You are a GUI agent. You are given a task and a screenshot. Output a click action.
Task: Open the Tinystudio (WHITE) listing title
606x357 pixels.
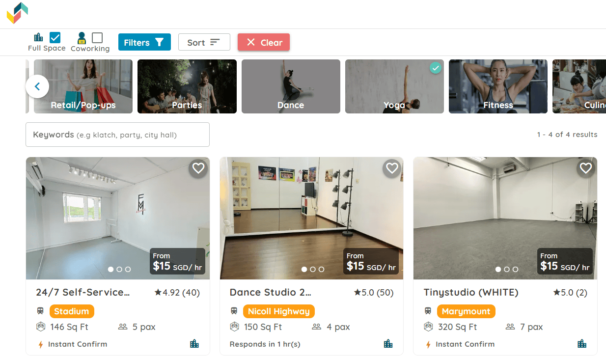(471, 292)
